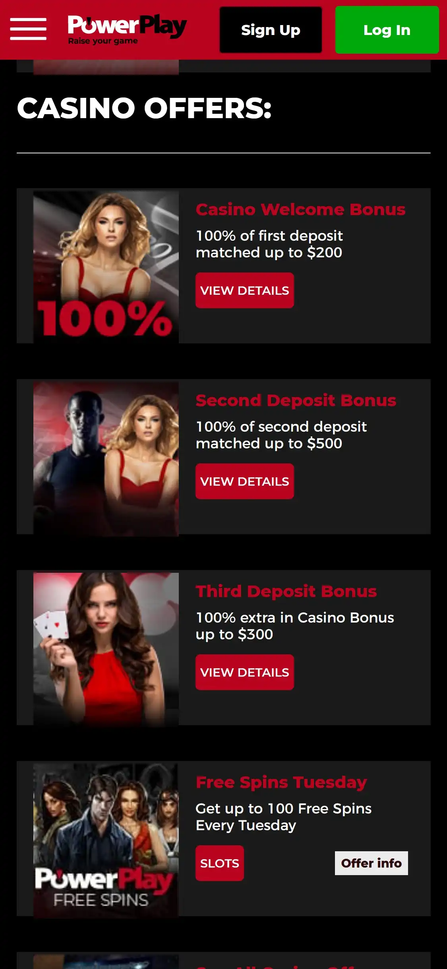Screen dimensions: 447x969
Task: Select the PowerPlay Free Spins image
Action: click(x=106, y=839)
